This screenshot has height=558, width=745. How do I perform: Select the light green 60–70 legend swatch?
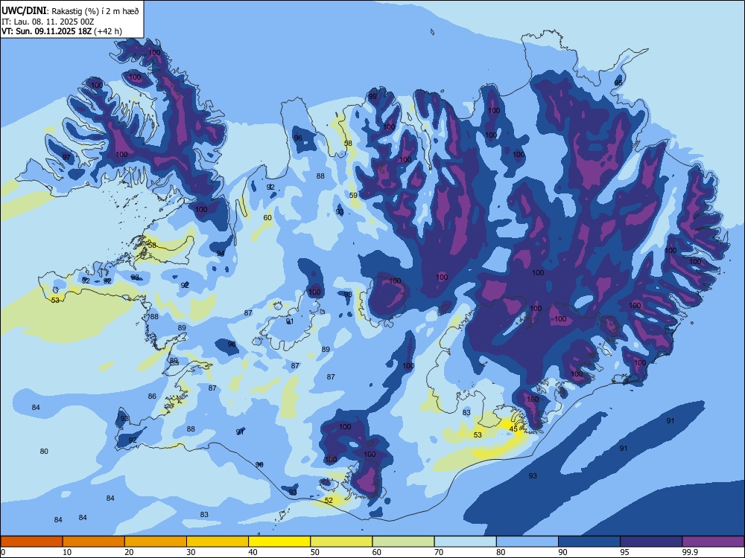point(403,542)
